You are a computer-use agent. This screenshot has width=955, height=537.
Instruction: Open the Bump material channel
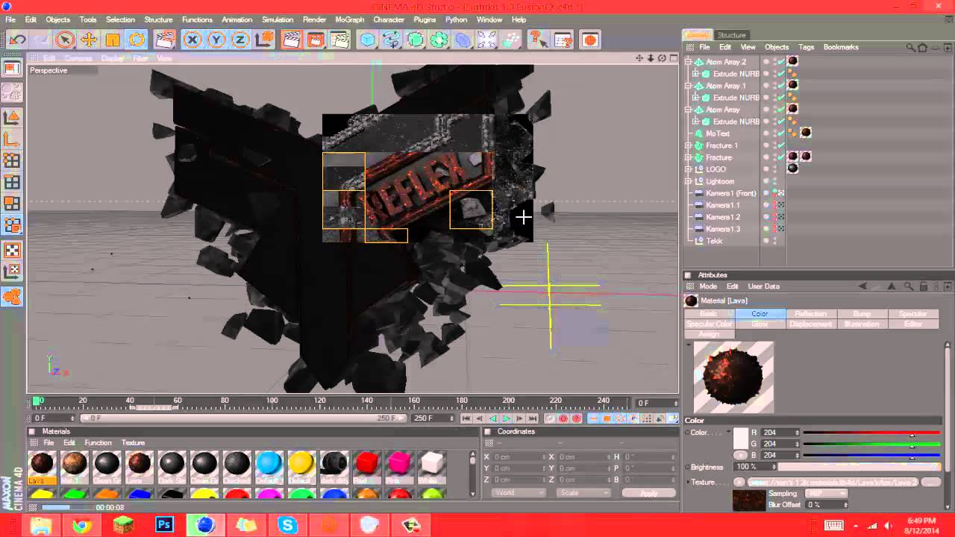pos(862,314)
